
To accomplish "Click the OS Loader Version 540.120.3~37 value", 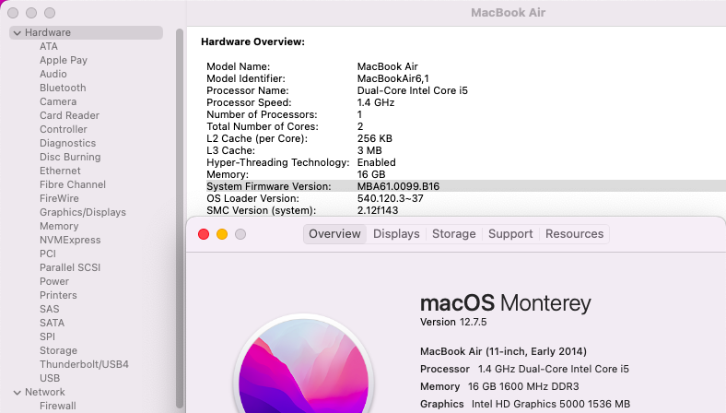I will coord(391,198).
